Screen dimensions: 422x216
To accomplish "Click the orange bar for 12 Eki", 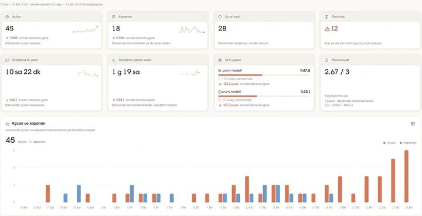I will click(247, 190).
